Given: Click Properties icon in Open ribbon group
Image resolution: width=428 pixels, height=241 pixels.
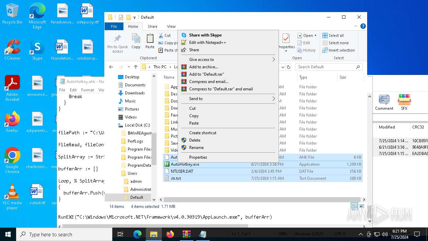Looking at the screenshot, I should pos(286,39).
